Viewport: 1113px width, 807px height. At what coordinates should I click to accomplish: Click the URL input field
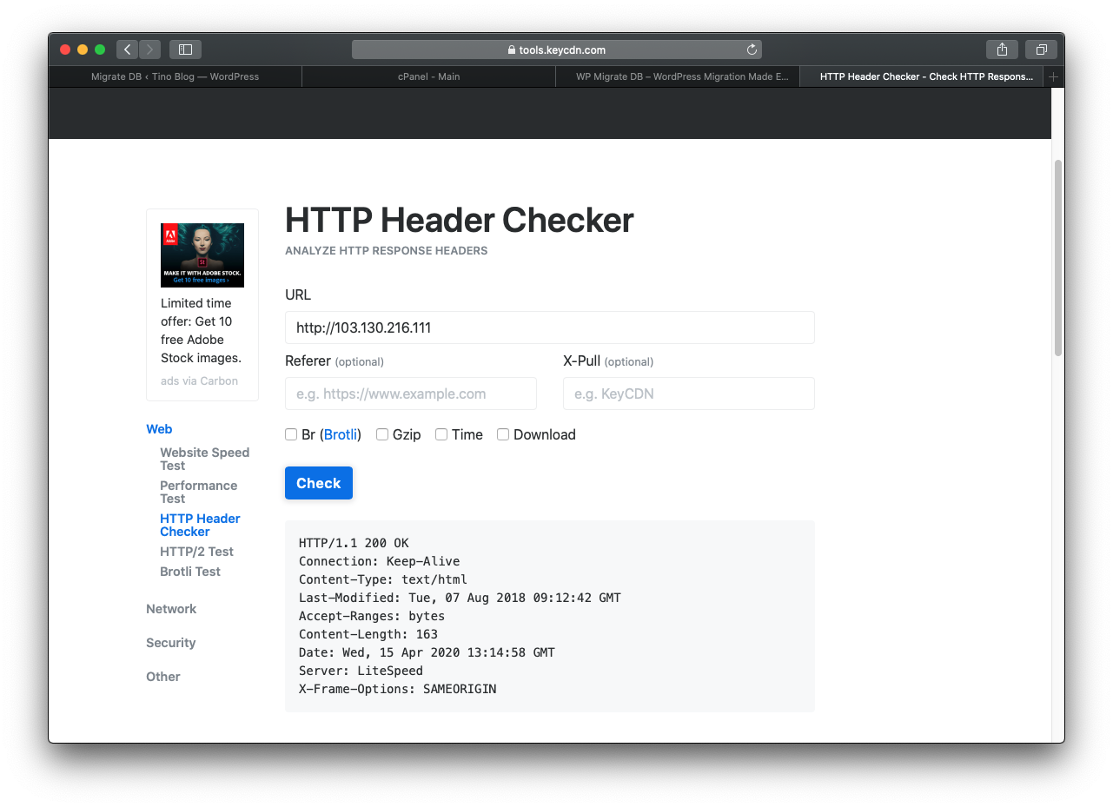[x=550, y=327]
